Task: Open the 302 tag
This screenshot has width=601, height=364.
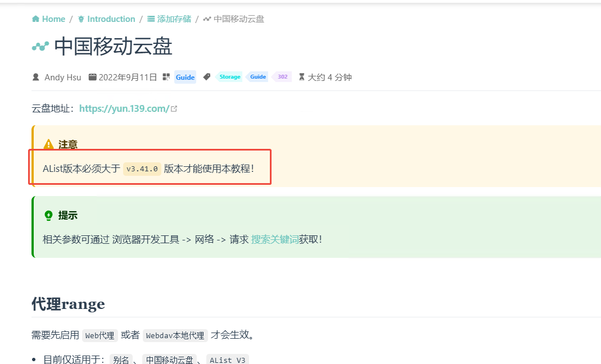Action: click(282, 76)
